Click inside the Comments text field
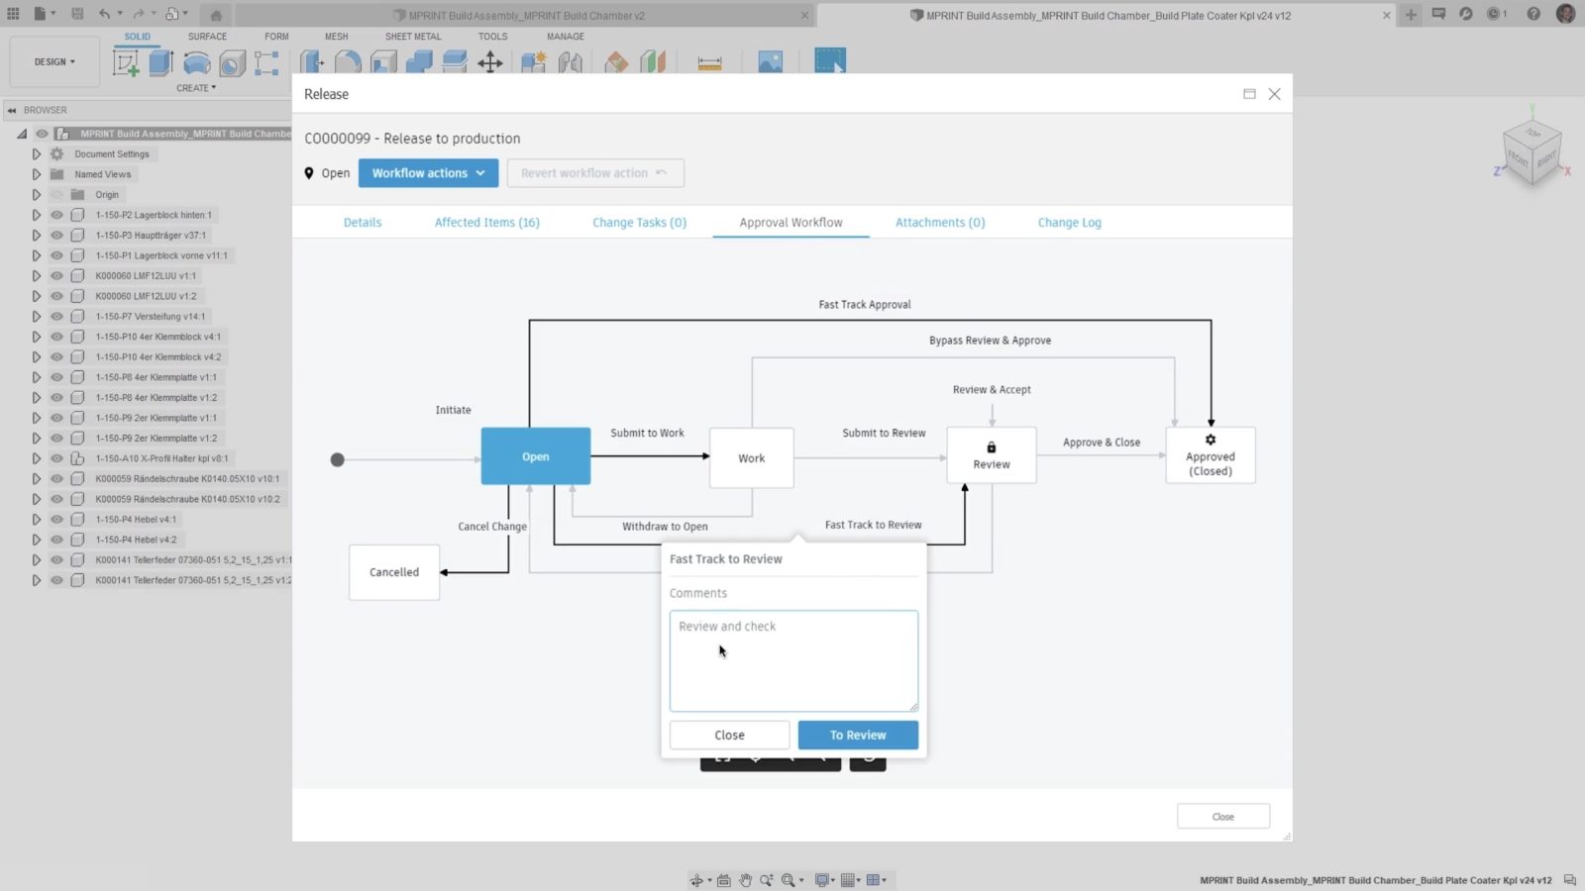 [792, 660]
